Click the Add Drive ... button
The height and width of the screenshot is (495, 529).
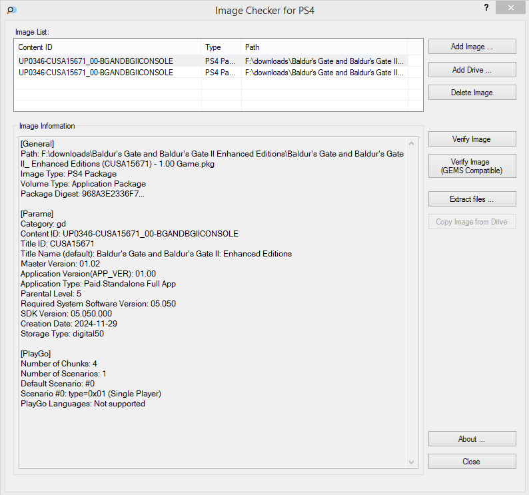click(472, 70)
